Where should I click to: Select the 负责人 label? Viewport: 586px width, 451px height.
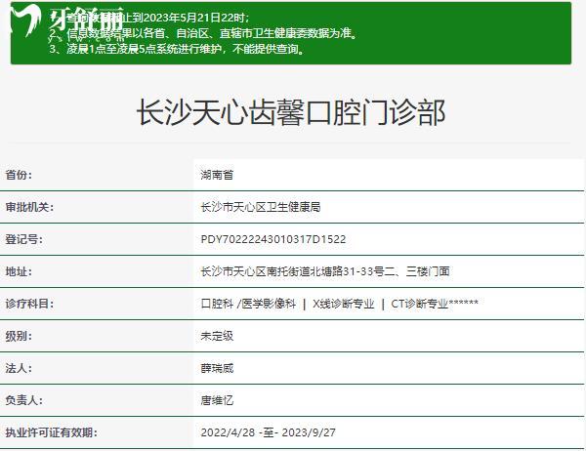click(x=23, y=400)
